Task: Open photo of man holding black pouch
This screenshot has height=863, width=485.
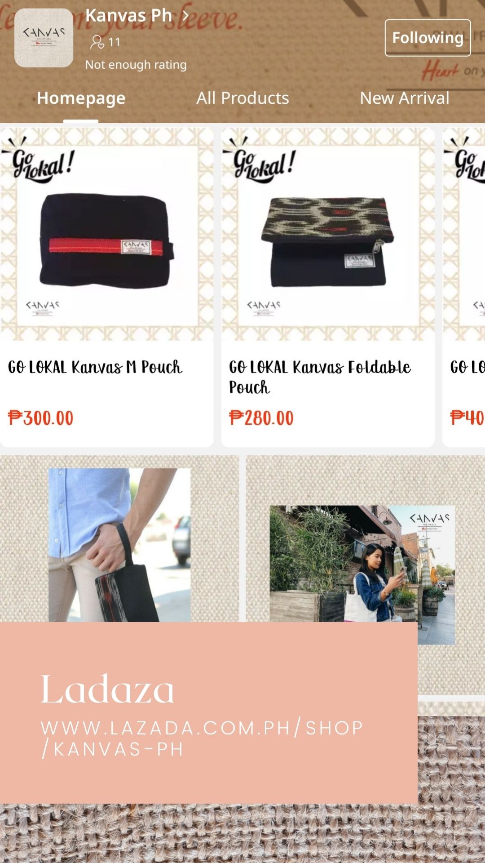Action: (119, 545)
